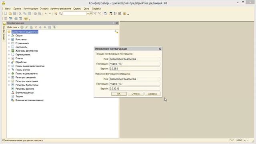Screen dimensions: 256x144
Task: Click the move down icon in Configuration panel
Action: [x=45, y=27]
